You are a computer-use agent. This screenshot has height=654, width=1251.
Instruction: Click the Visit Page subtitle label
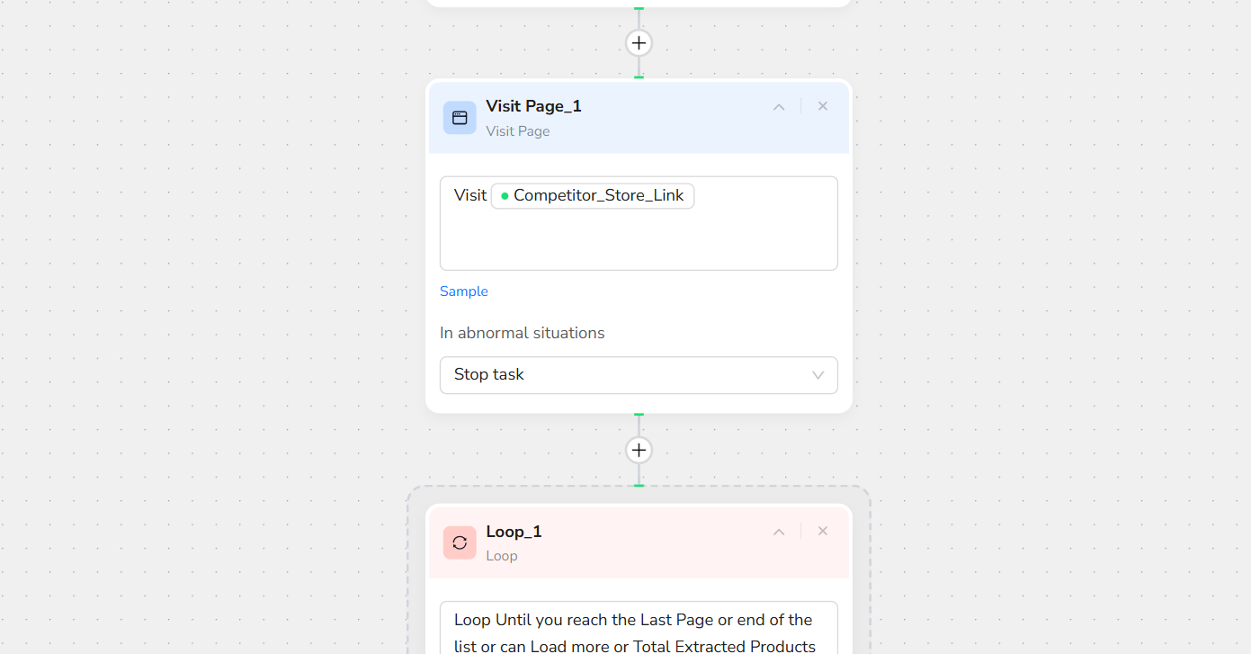tap(517, 131)
